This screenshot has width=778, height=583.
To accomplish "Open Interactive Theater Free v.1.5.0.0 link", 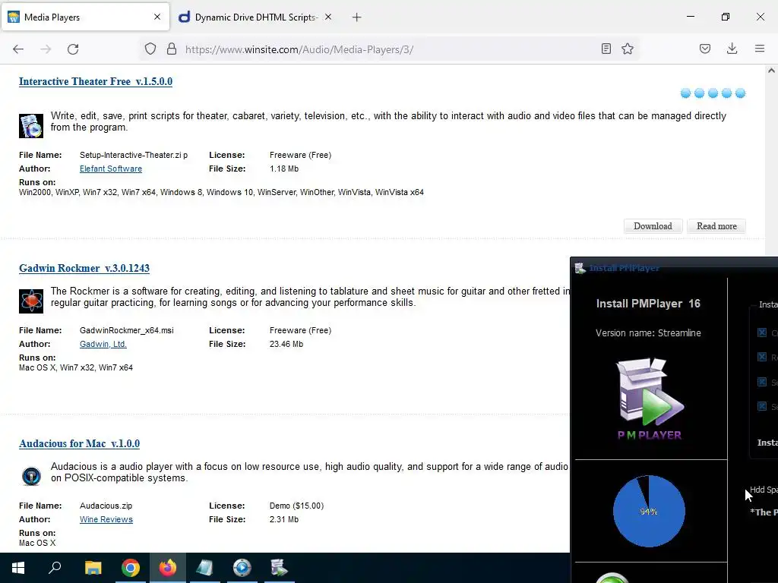I will tap(96, 81).
